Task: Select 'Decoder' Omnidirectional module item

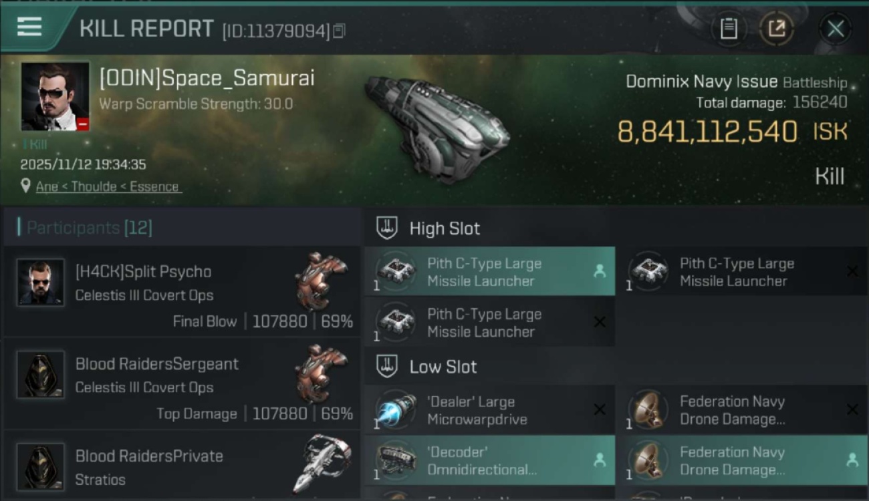Action: [x=489, y=460]
